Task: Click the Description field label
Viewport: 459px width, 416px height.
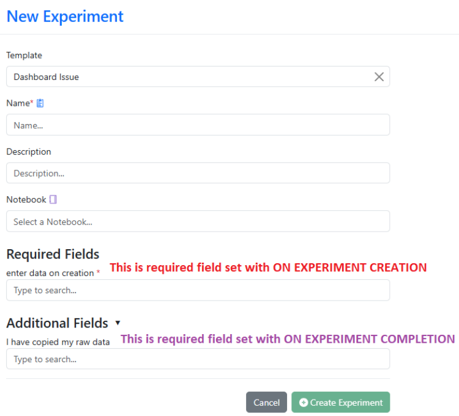Action: pyautogui.click(x=29, y=151)
